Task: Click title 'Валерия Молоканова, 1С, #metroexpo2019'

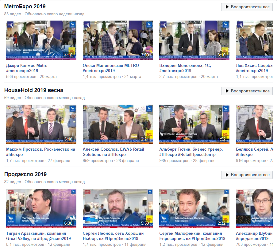Action: tap(185, 68)
